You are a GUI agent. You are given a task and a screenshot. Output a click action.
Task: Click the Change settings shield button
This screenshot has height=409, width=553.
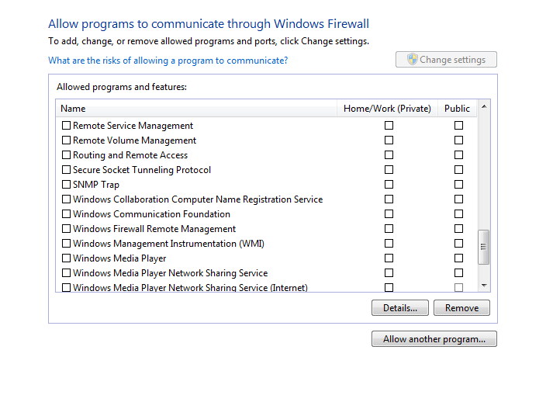click(x=446, y=60)
